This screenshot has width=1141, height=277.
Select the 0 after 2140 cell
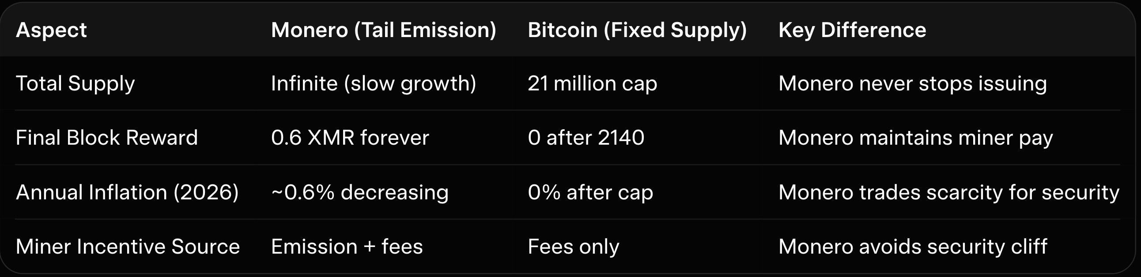point(586,138)
